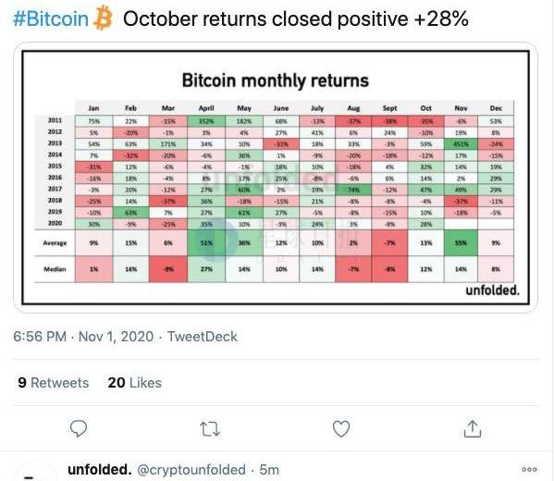This screenshot has width=554, height=481.
Task: Like the tweet with heart icon
Action: pos(341,428)
